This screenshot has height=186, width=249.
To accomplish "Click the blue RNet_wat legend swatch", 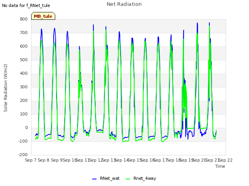I will [x=94, y=179].
